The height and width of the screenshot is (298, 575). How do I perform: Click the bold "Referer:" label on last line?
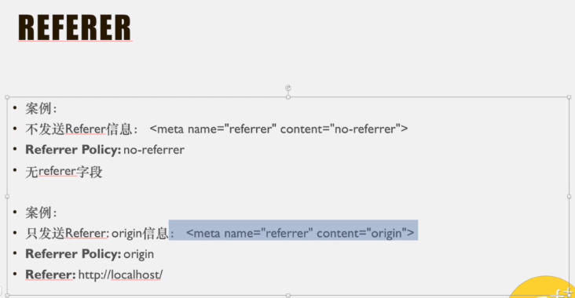[x=50, y=274]
